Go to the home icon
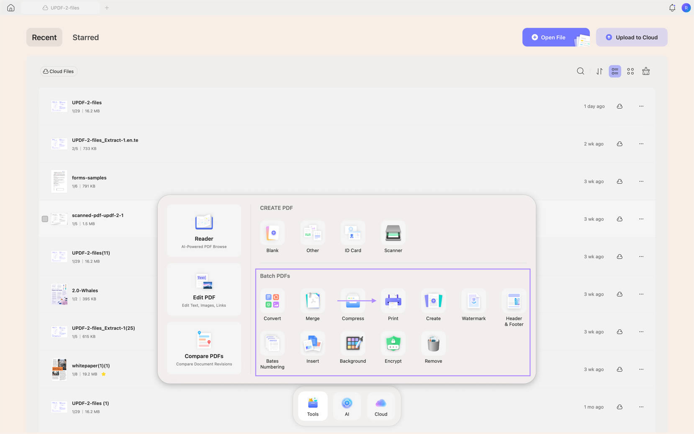Screen dimensions: 694x434 click(11, 8)
